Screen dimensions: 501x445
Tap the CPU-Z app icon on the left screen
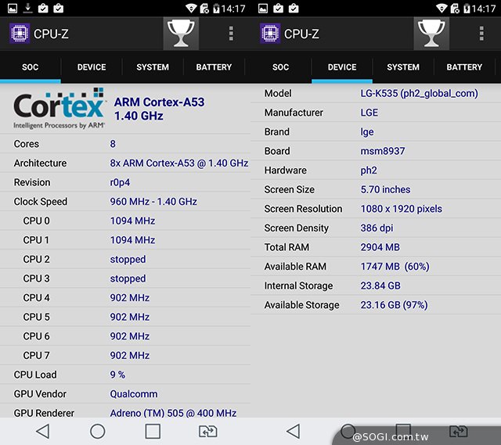tap(20, 33)
